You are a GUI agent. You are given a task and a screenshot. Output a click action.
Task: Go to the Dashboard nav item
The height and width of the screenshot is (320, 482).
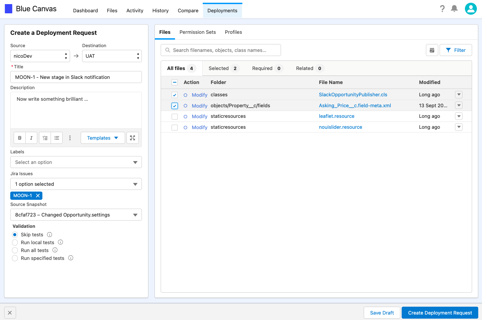tap(85, 11)
